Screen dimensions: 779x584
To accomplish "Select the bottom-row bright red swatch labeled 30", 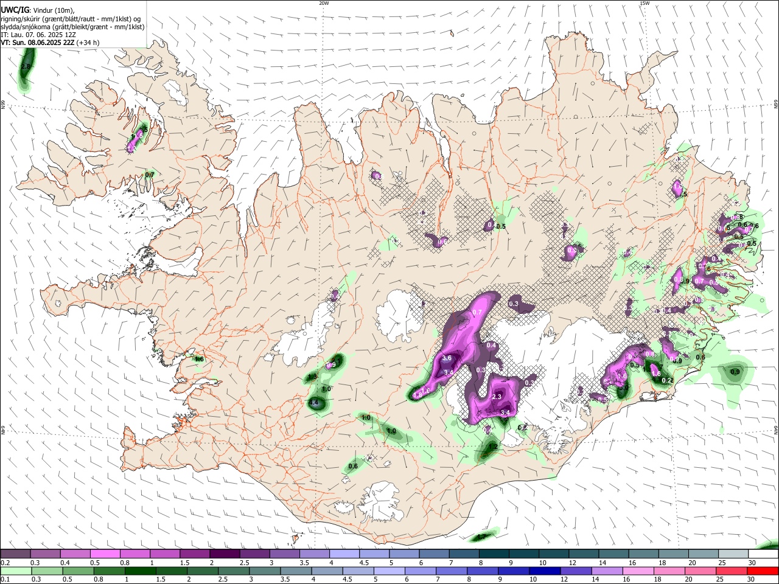I will click(x=763, y=571).
